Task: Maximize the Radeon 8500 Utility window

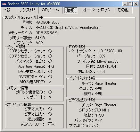Action: pos(130,4)
